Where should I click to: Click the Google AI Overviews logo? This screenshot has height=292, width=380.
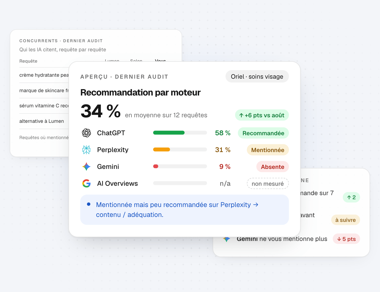click(86, 184)
